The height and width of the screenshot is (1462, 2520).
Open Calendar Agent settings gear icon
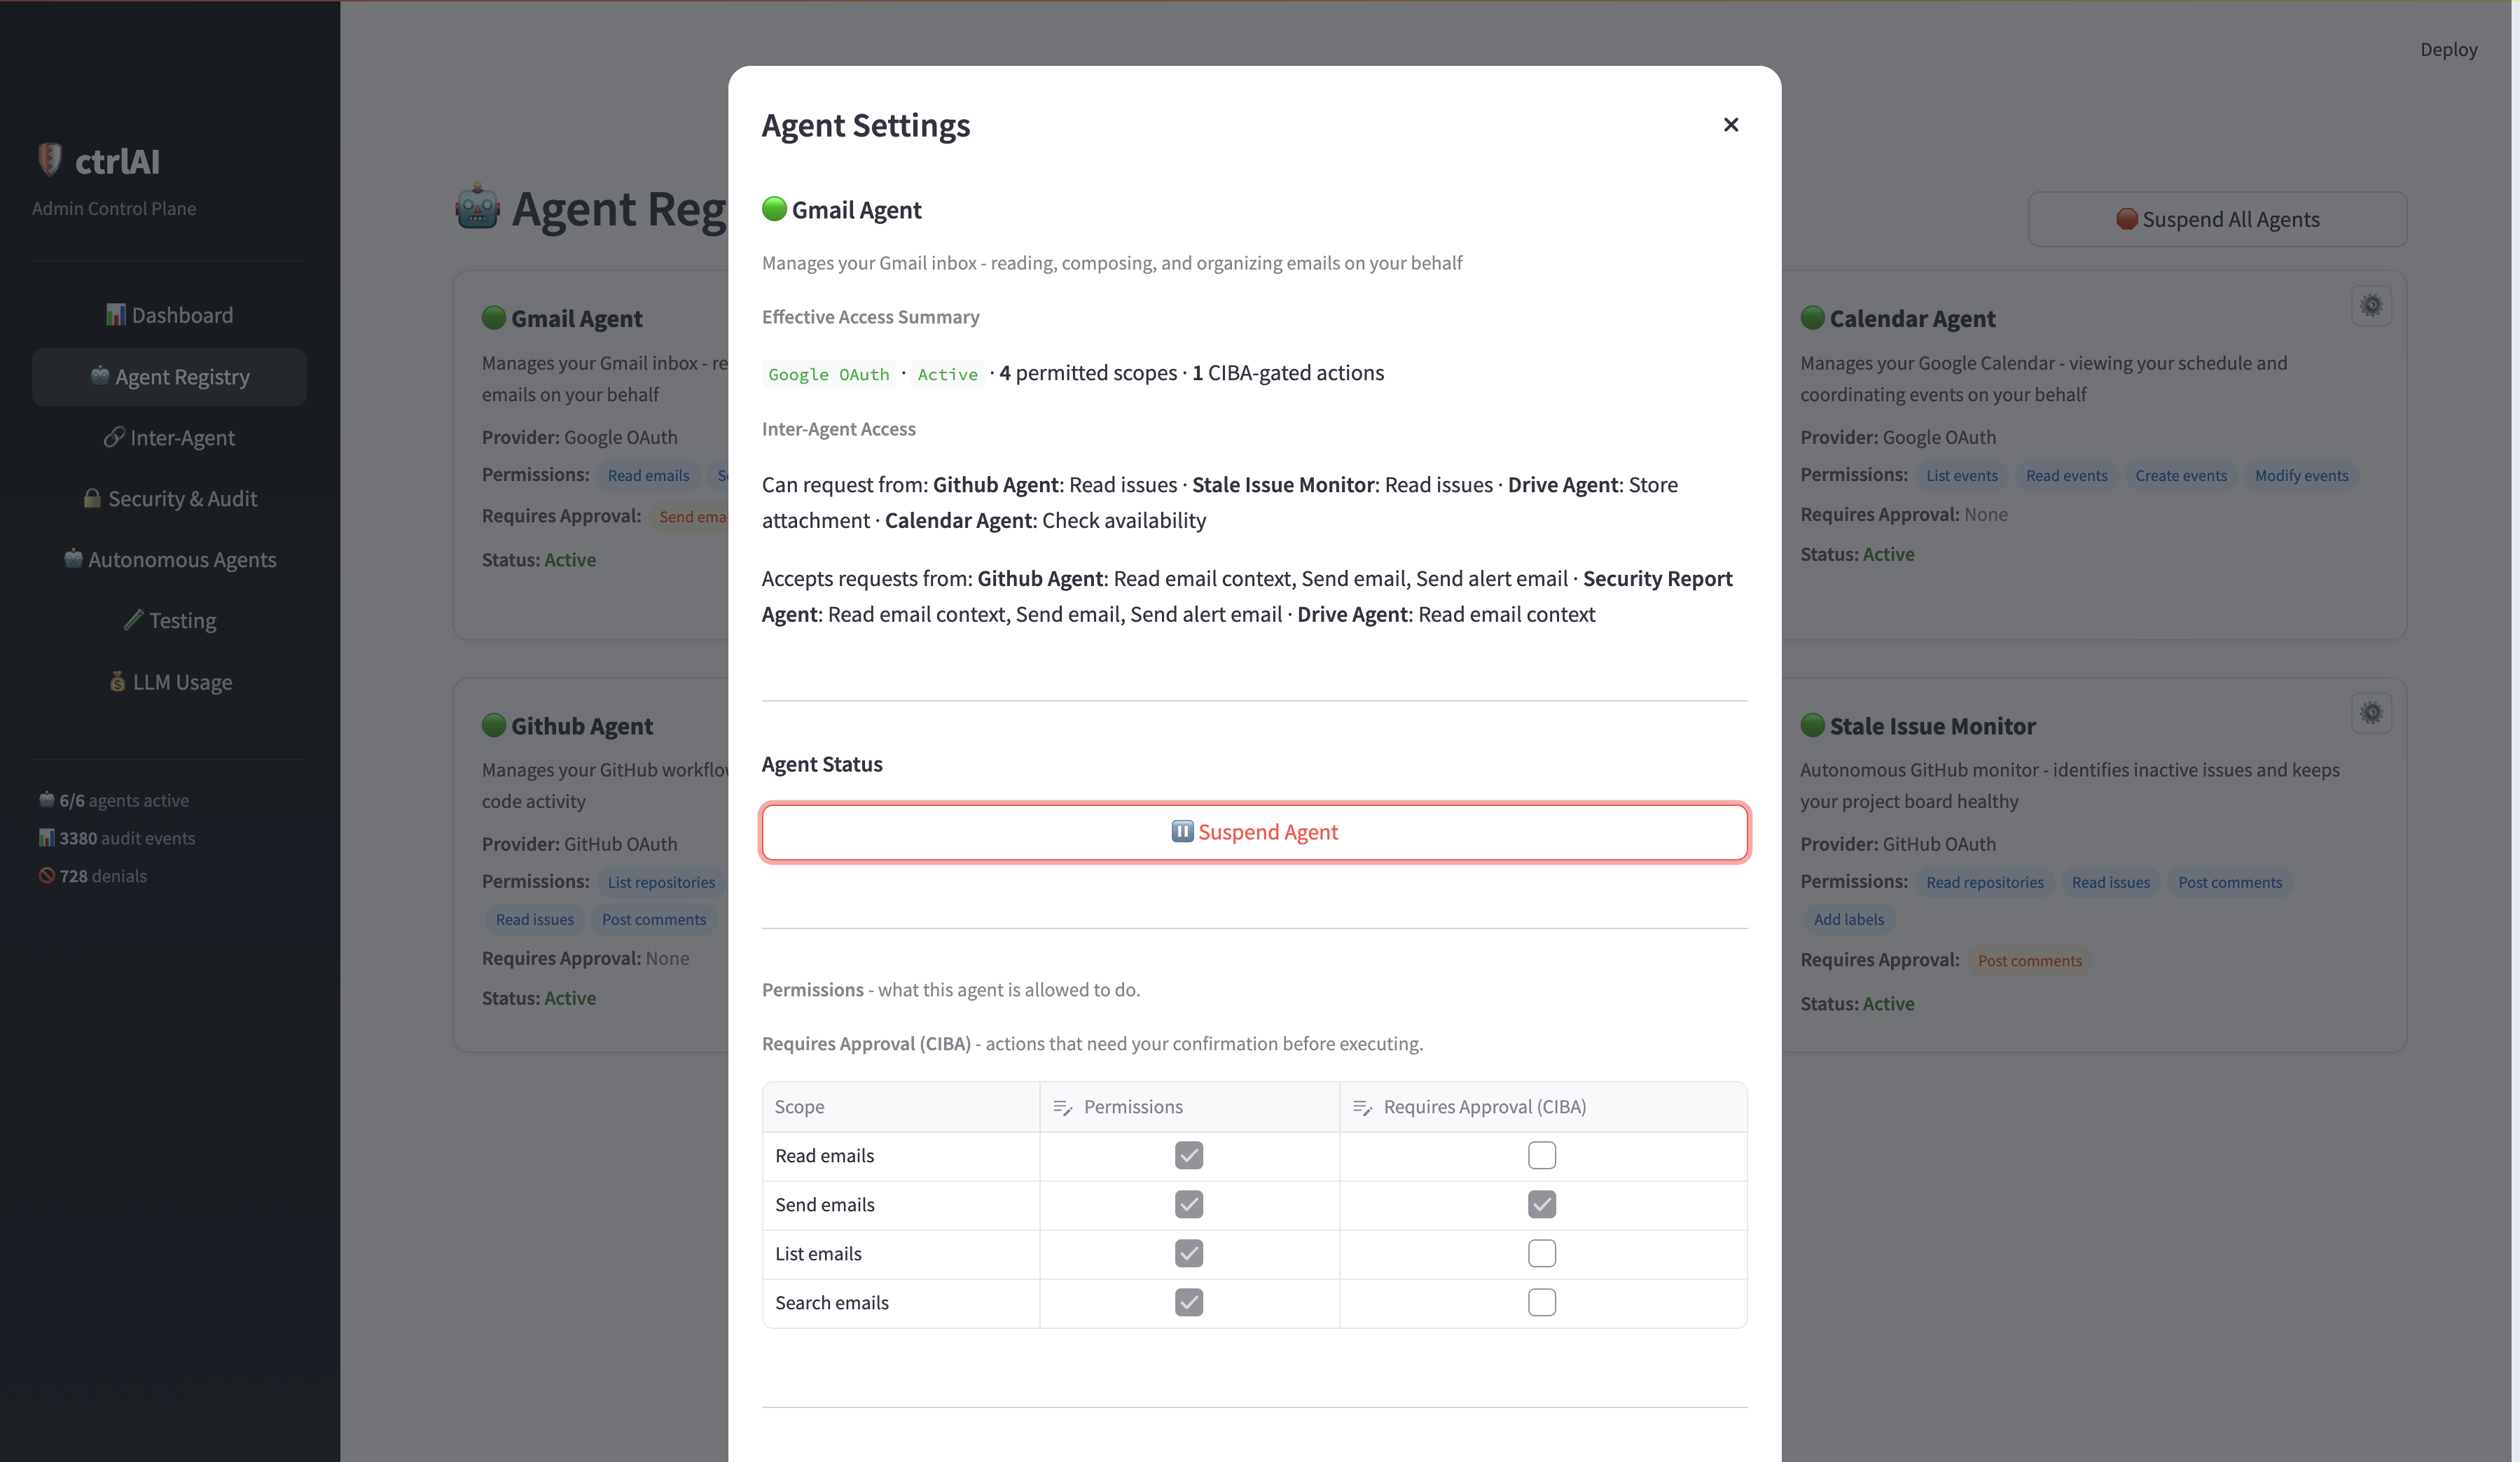click(x=2371, y=305)
